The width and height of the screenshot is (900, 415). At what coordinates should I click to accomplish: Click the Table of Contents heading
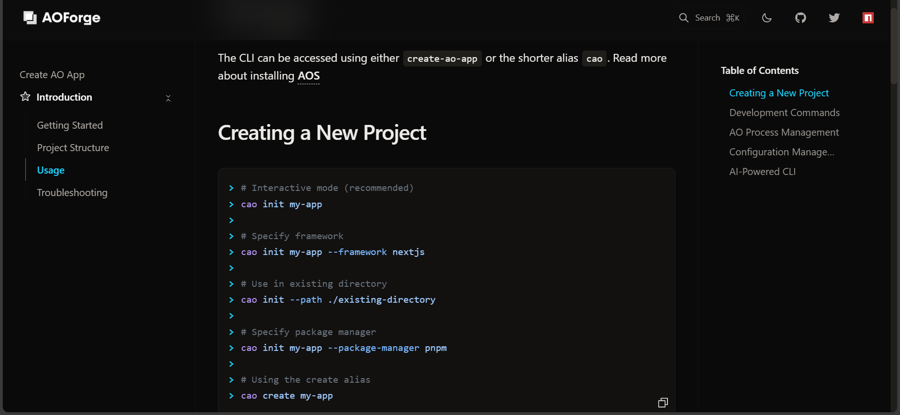pyautogui.click(x=759, y=71)
